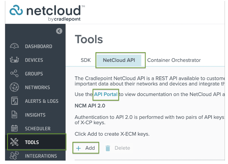Go to Dashboard menu label
Viewport: 228px width, 164px height.
point(38,46)
